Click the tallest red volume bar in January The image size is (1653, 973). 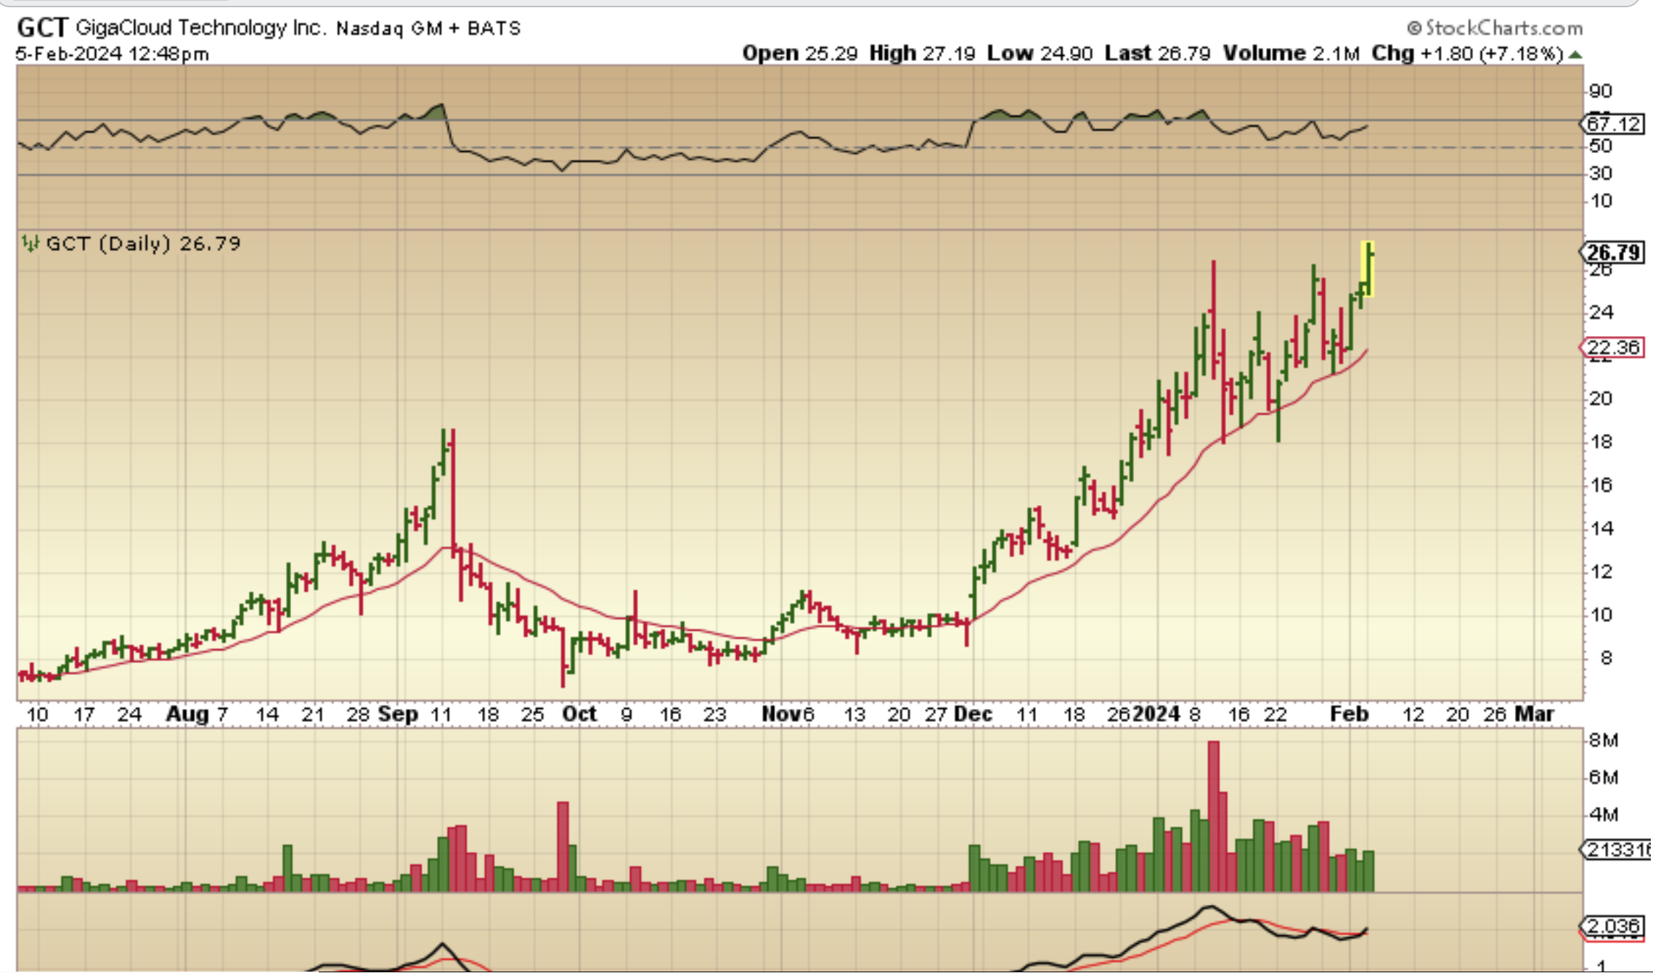tap(1214, 816)
